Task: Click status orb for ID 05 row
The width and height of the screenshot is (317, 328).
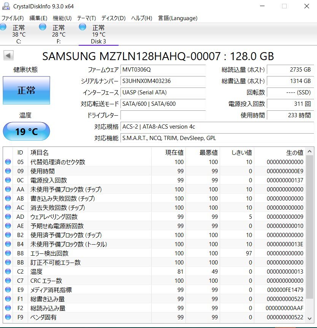Action: point(8,162)
